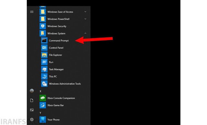Viewport: 207px width, 125px height.
Task: Click the Task Manager icon
Action: tap(44, 69)
